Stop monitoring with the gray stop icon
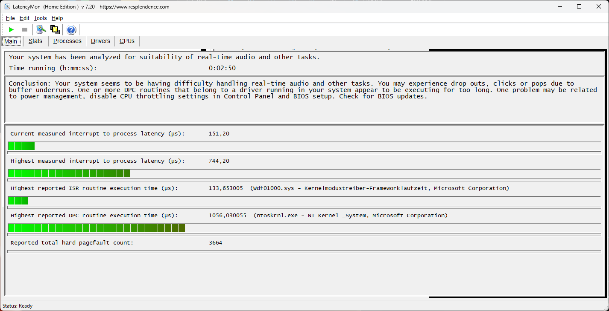Viewport: 609px width, 311px height. (x=25, y=29)
